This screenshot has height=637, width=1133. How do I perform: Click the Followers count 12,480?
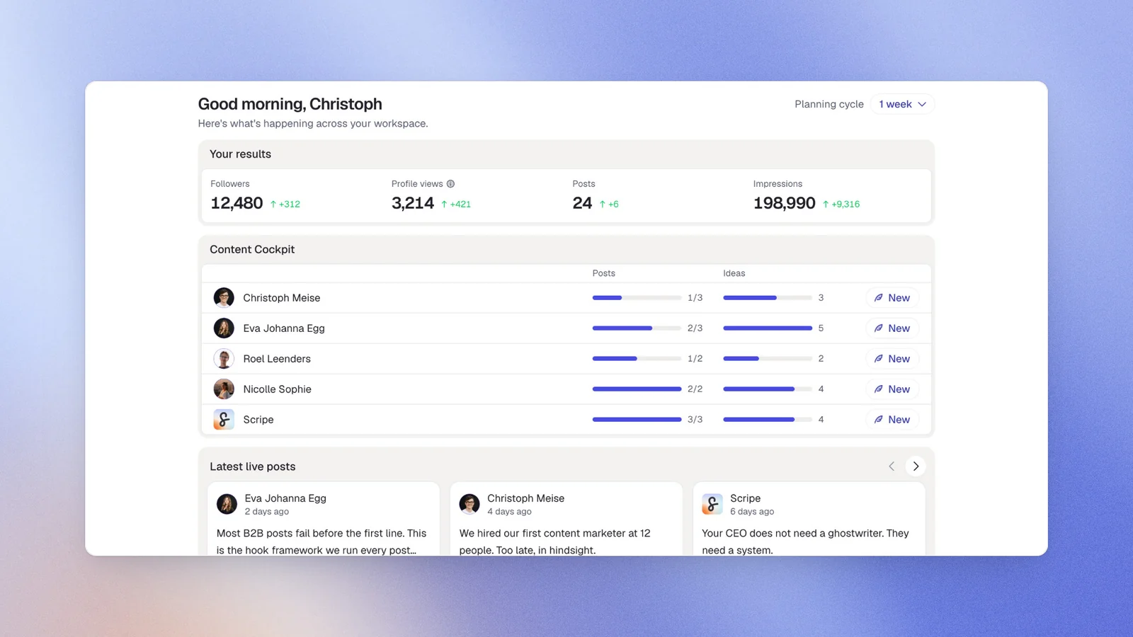click(237, 203)
